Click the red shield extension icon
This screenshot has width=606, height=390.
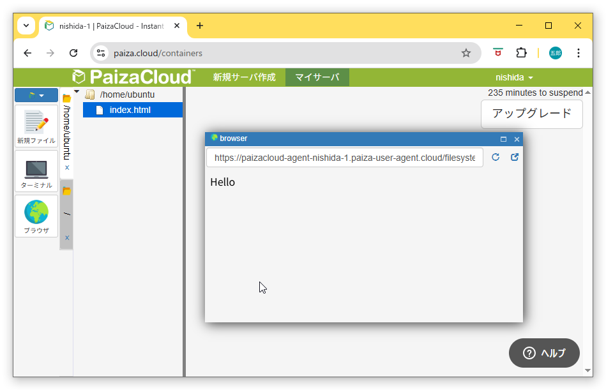click(498, 52)
